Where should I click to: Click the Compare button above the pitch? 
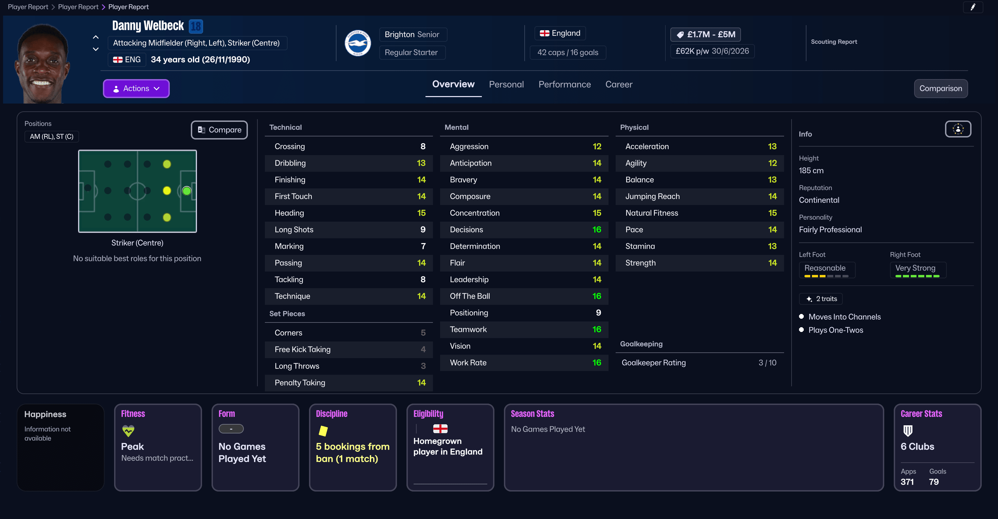pos(219,130)
